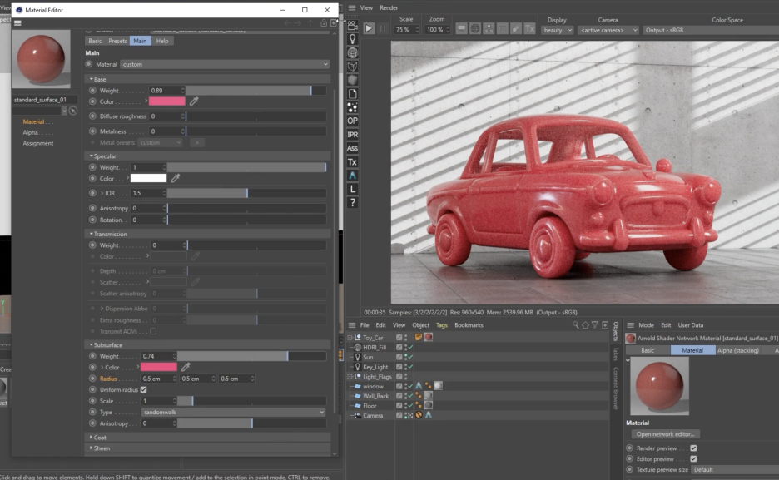Open the Tags menu in Object Manager

(441, 325)
